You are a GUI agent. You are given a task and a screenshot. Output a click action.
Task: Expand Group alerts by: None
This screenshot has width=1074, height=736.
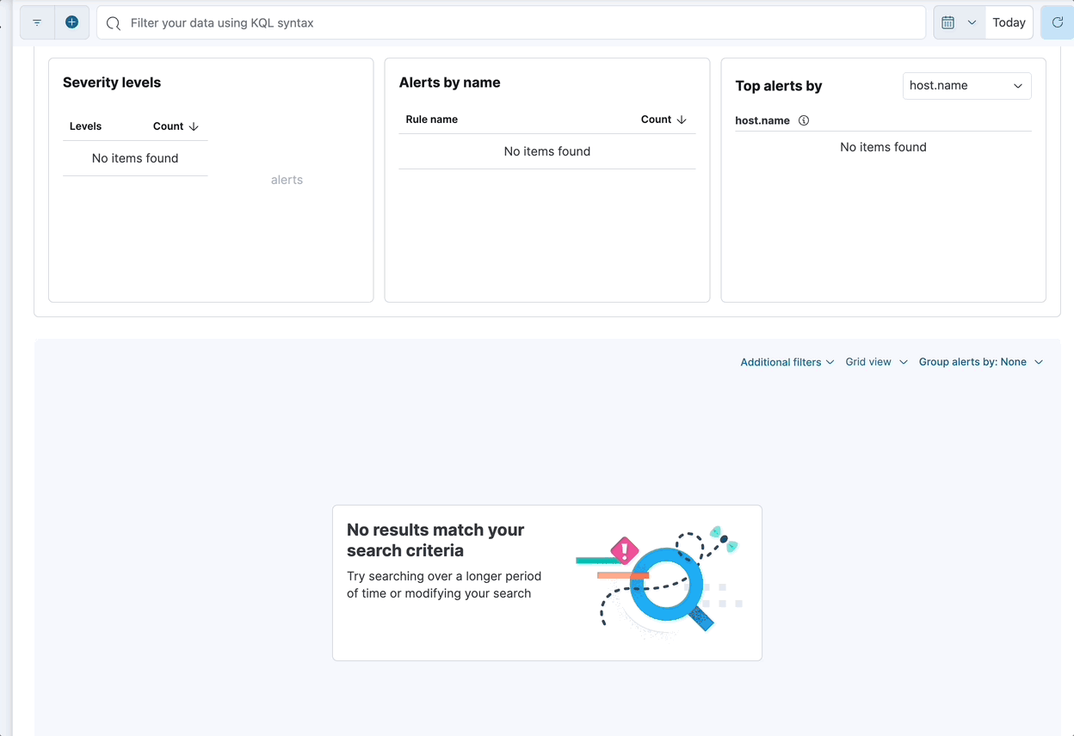980,362
